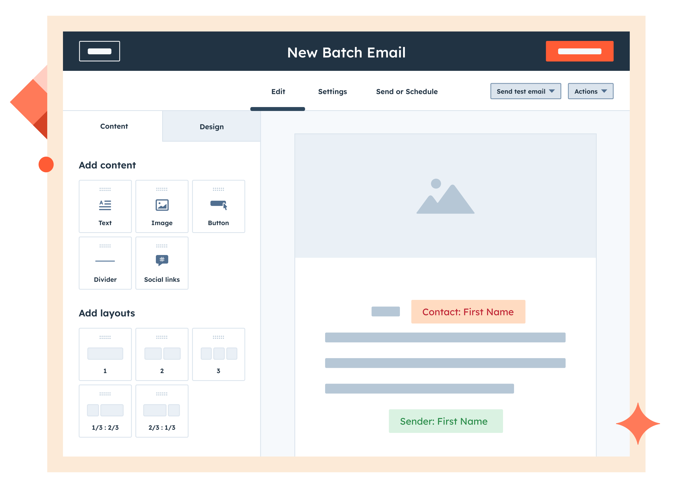Screen dimensions: 693x488
Task: Select the Text content block icon
Action: [x=105, y=206]
